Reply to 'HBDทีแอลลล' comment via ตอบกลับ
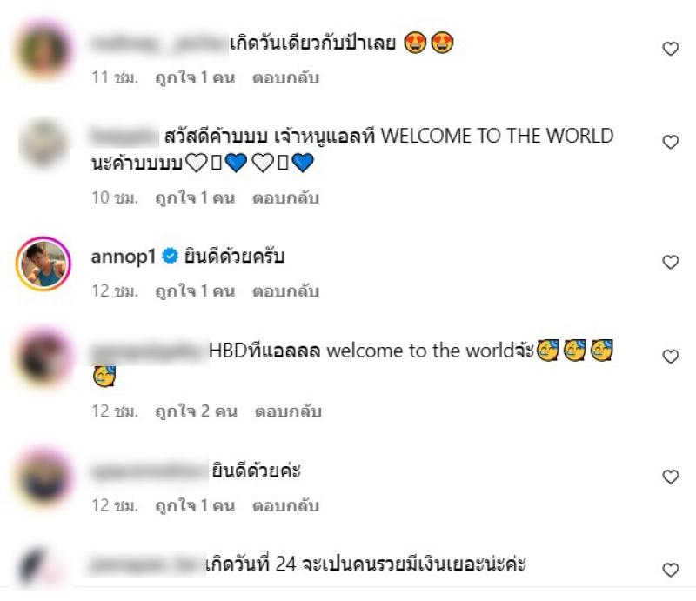 tap(288, 411)
